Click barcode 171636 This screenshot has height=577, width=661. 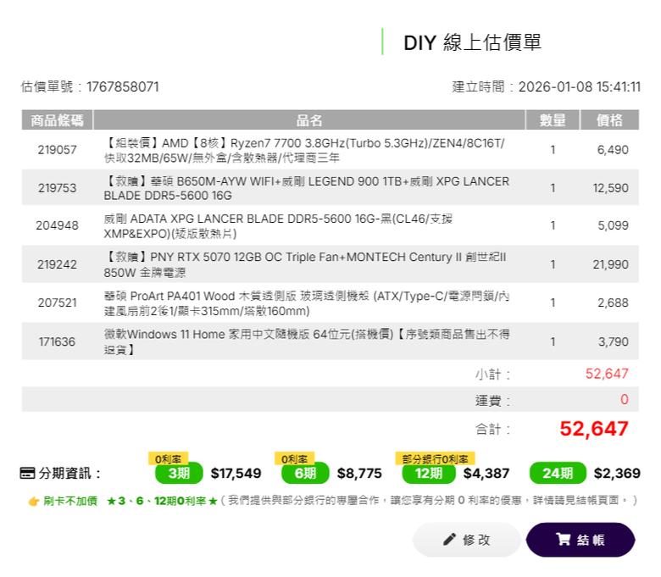click(58, 341)
